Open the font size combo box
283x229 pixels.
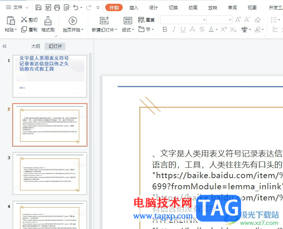click(x=219, y=20)
